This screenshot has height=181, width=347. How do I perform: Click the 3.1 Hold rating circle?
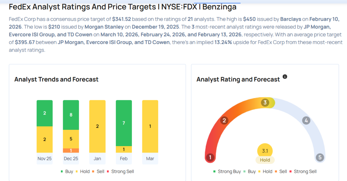tap(265, 150)
